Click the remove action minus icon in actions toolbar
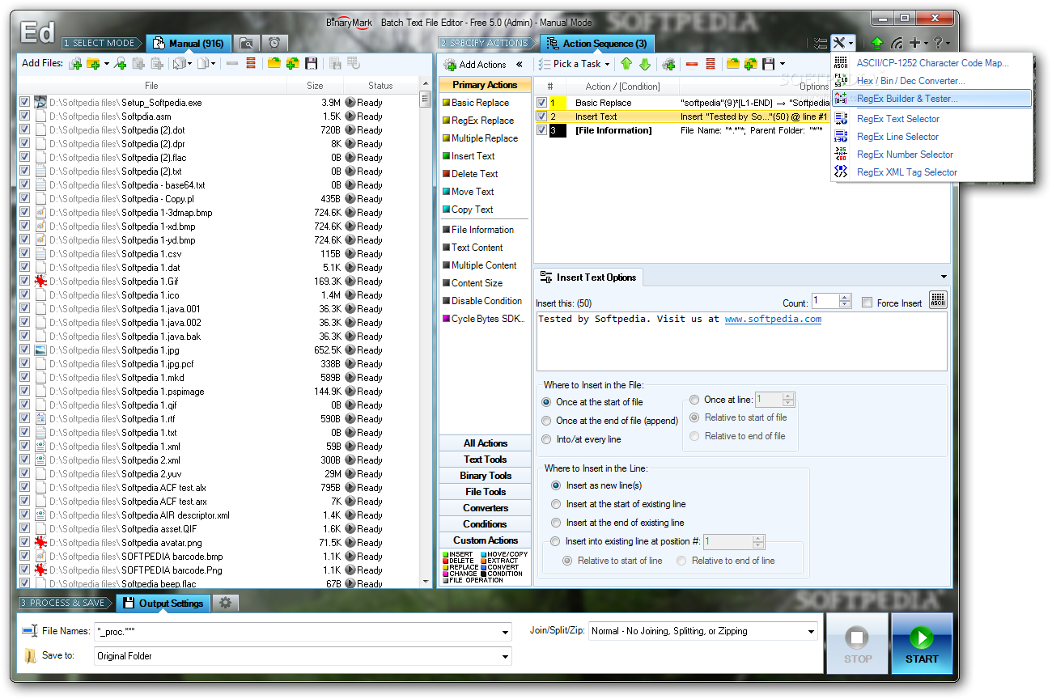 [x=692, y=64]
